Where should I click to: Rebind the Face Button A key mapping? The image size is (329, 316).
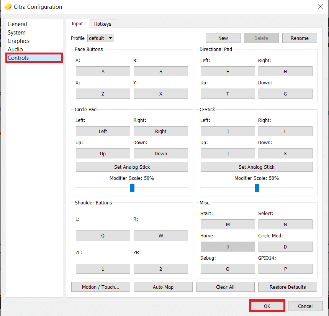103,71
